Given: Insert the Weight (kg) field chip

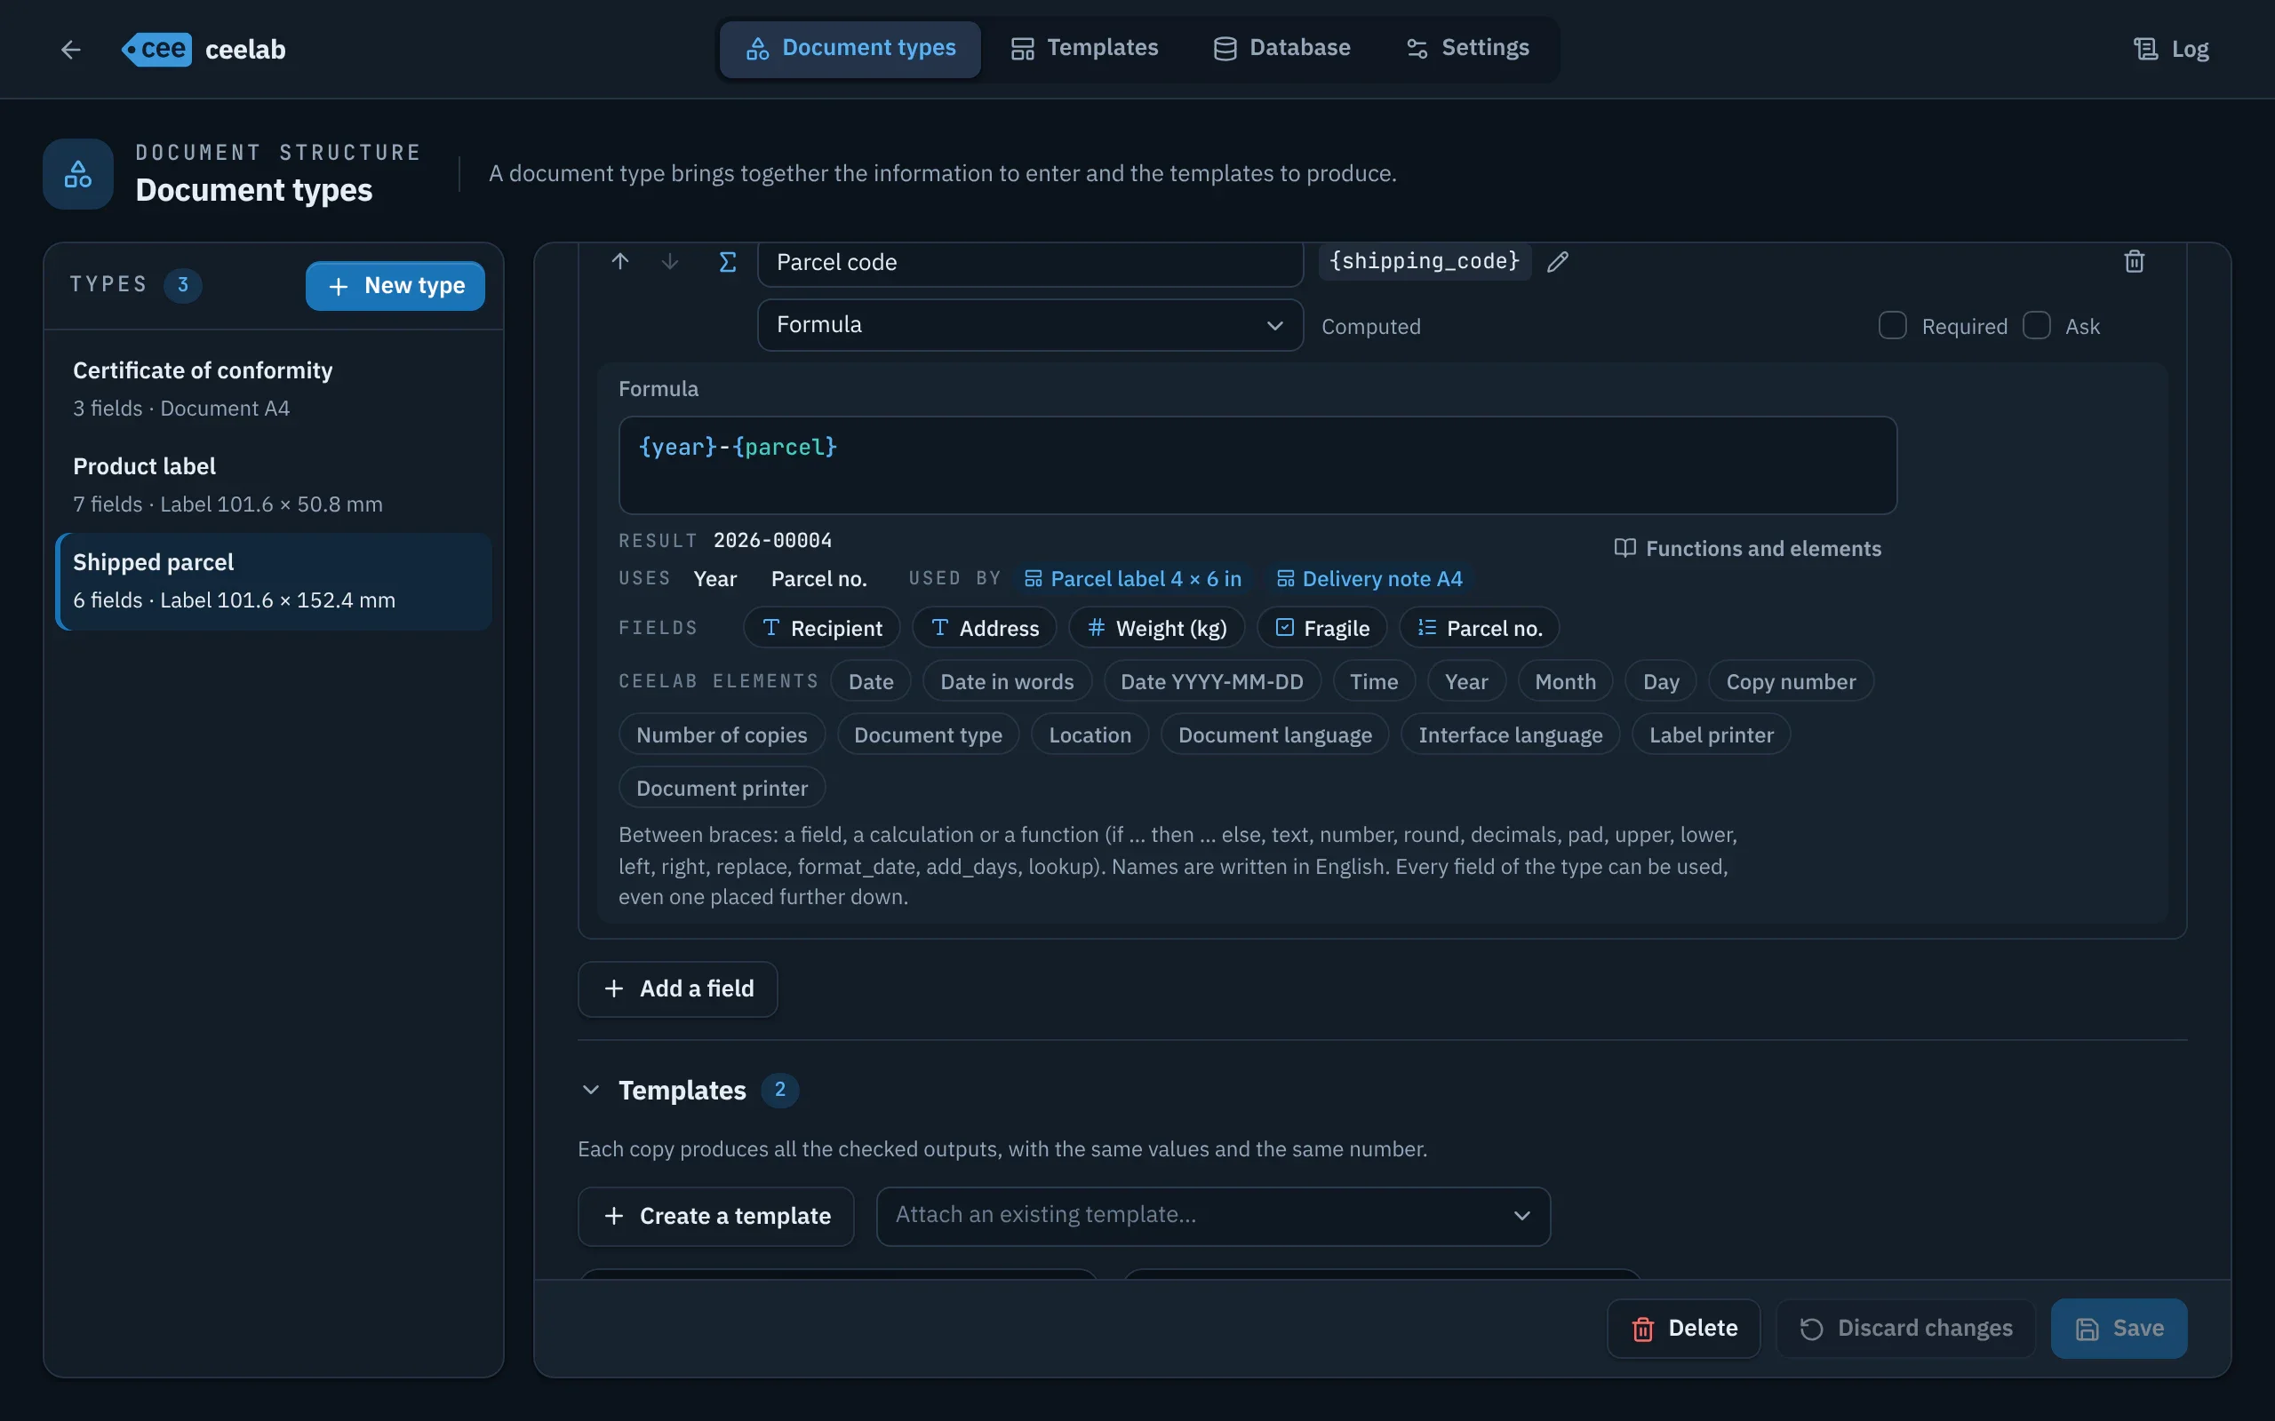Looking at the screenshot, I should pyautogui.click(x=1156, y=628).
